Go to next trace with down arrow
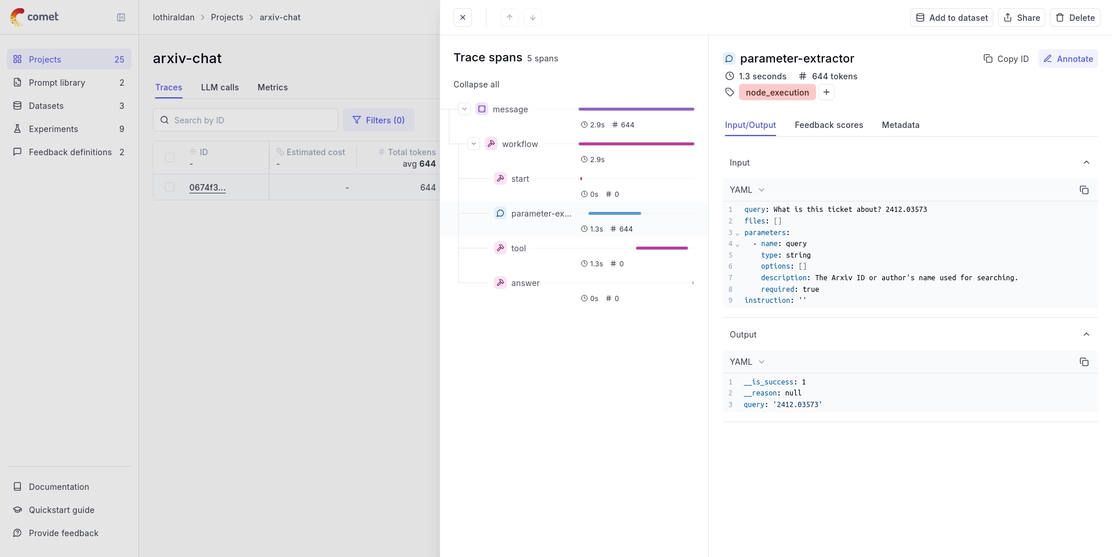The image size is (1112, 557). point(533,17)
